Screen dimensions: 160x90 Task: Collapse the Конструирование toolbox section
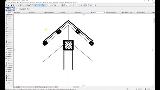tap(6, 14)
